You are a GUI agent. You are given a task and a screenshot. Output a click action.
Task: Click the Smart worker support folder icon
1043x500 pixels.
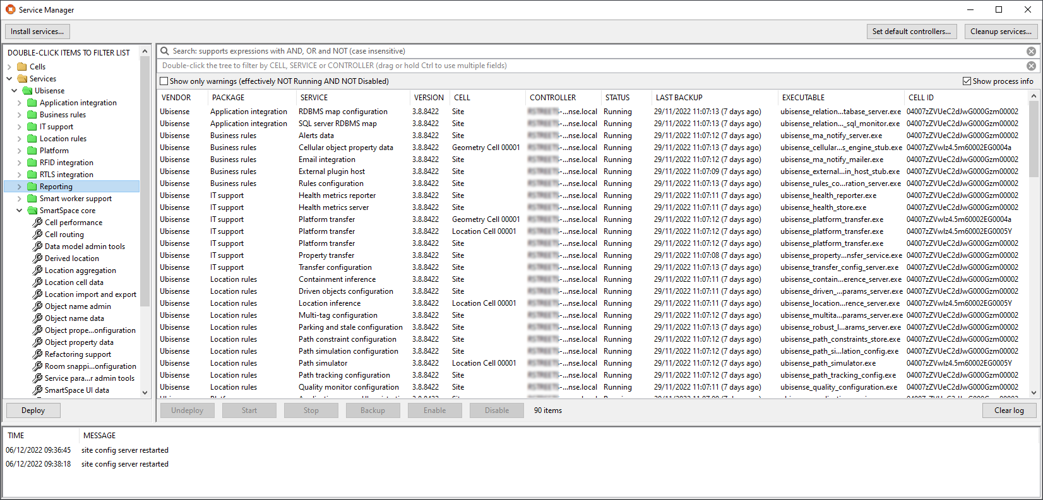point(32,199)
